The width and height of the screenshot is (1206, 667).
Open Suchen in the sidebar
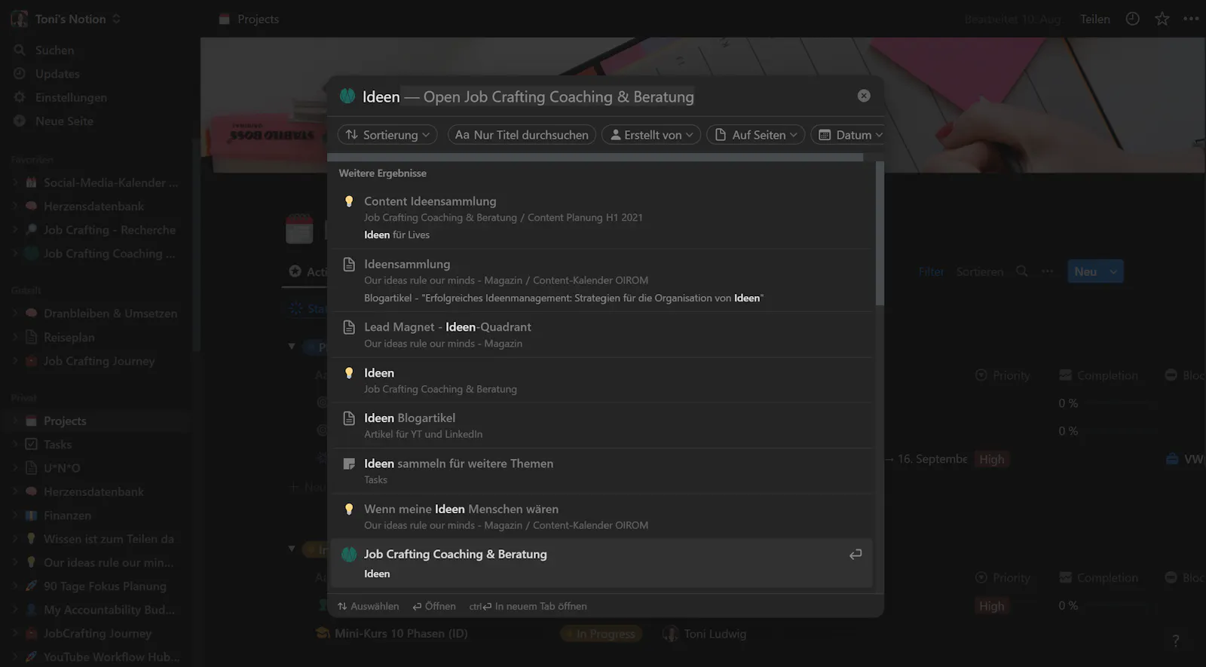pyautogui.click(x=54, y=50)
